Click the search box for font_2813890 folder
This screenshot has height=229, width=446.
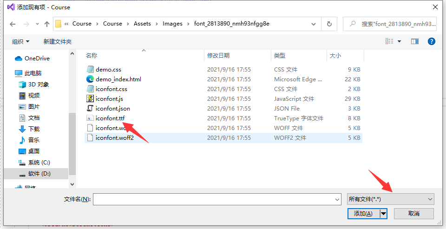click(389, 24)
